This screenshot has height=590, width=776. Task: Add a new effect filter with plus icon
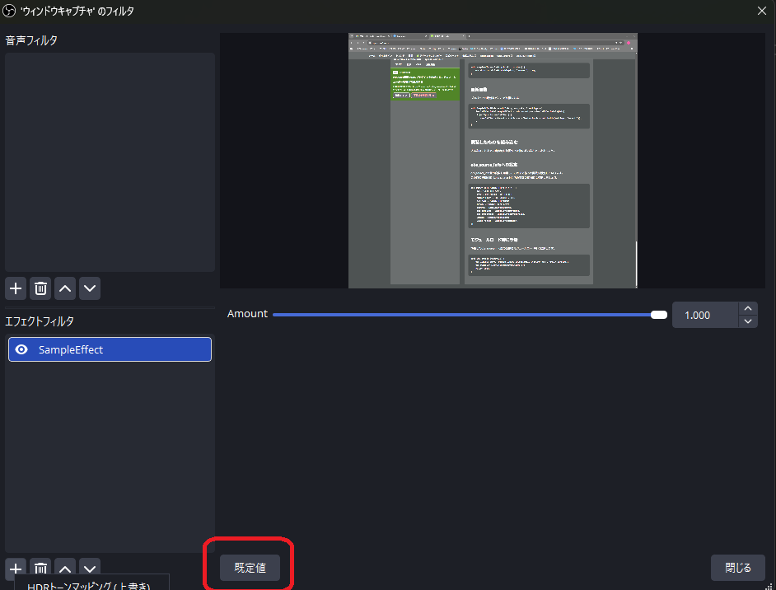point(16,569)
